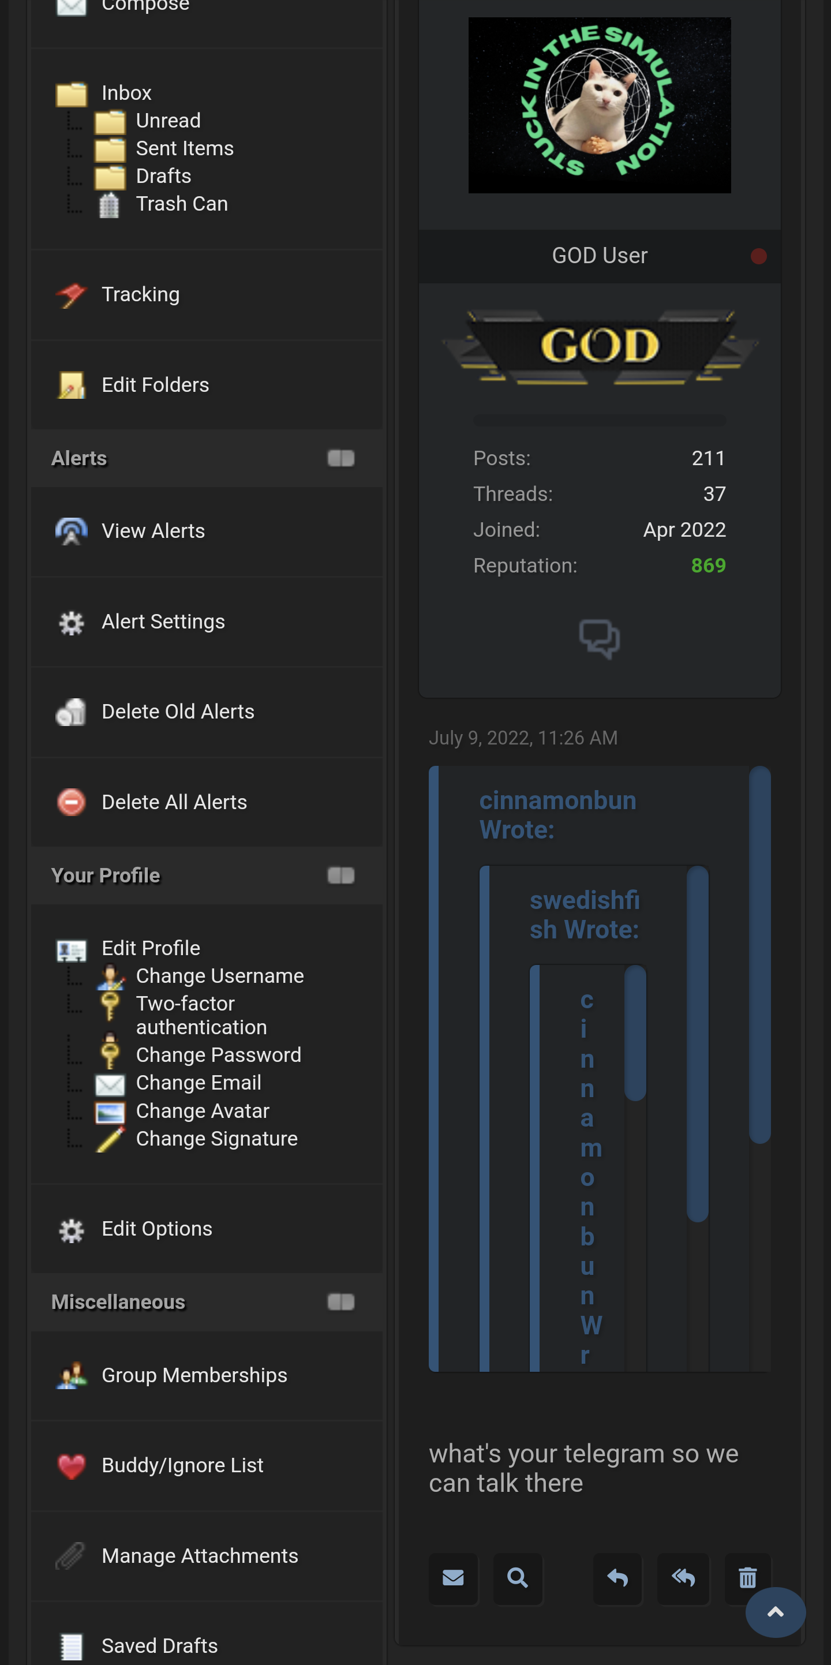Click the Stuck in the Simulation avatar

[x=599, y=106]
